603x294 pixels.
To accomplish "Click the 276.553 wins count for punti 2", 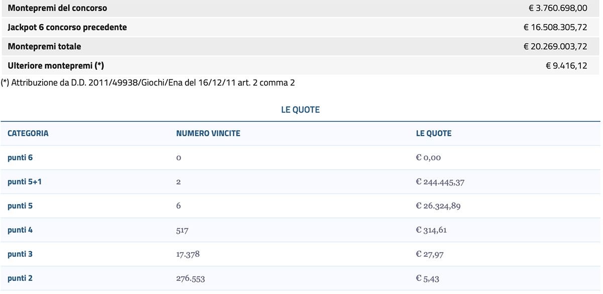I will pos(191,278).
